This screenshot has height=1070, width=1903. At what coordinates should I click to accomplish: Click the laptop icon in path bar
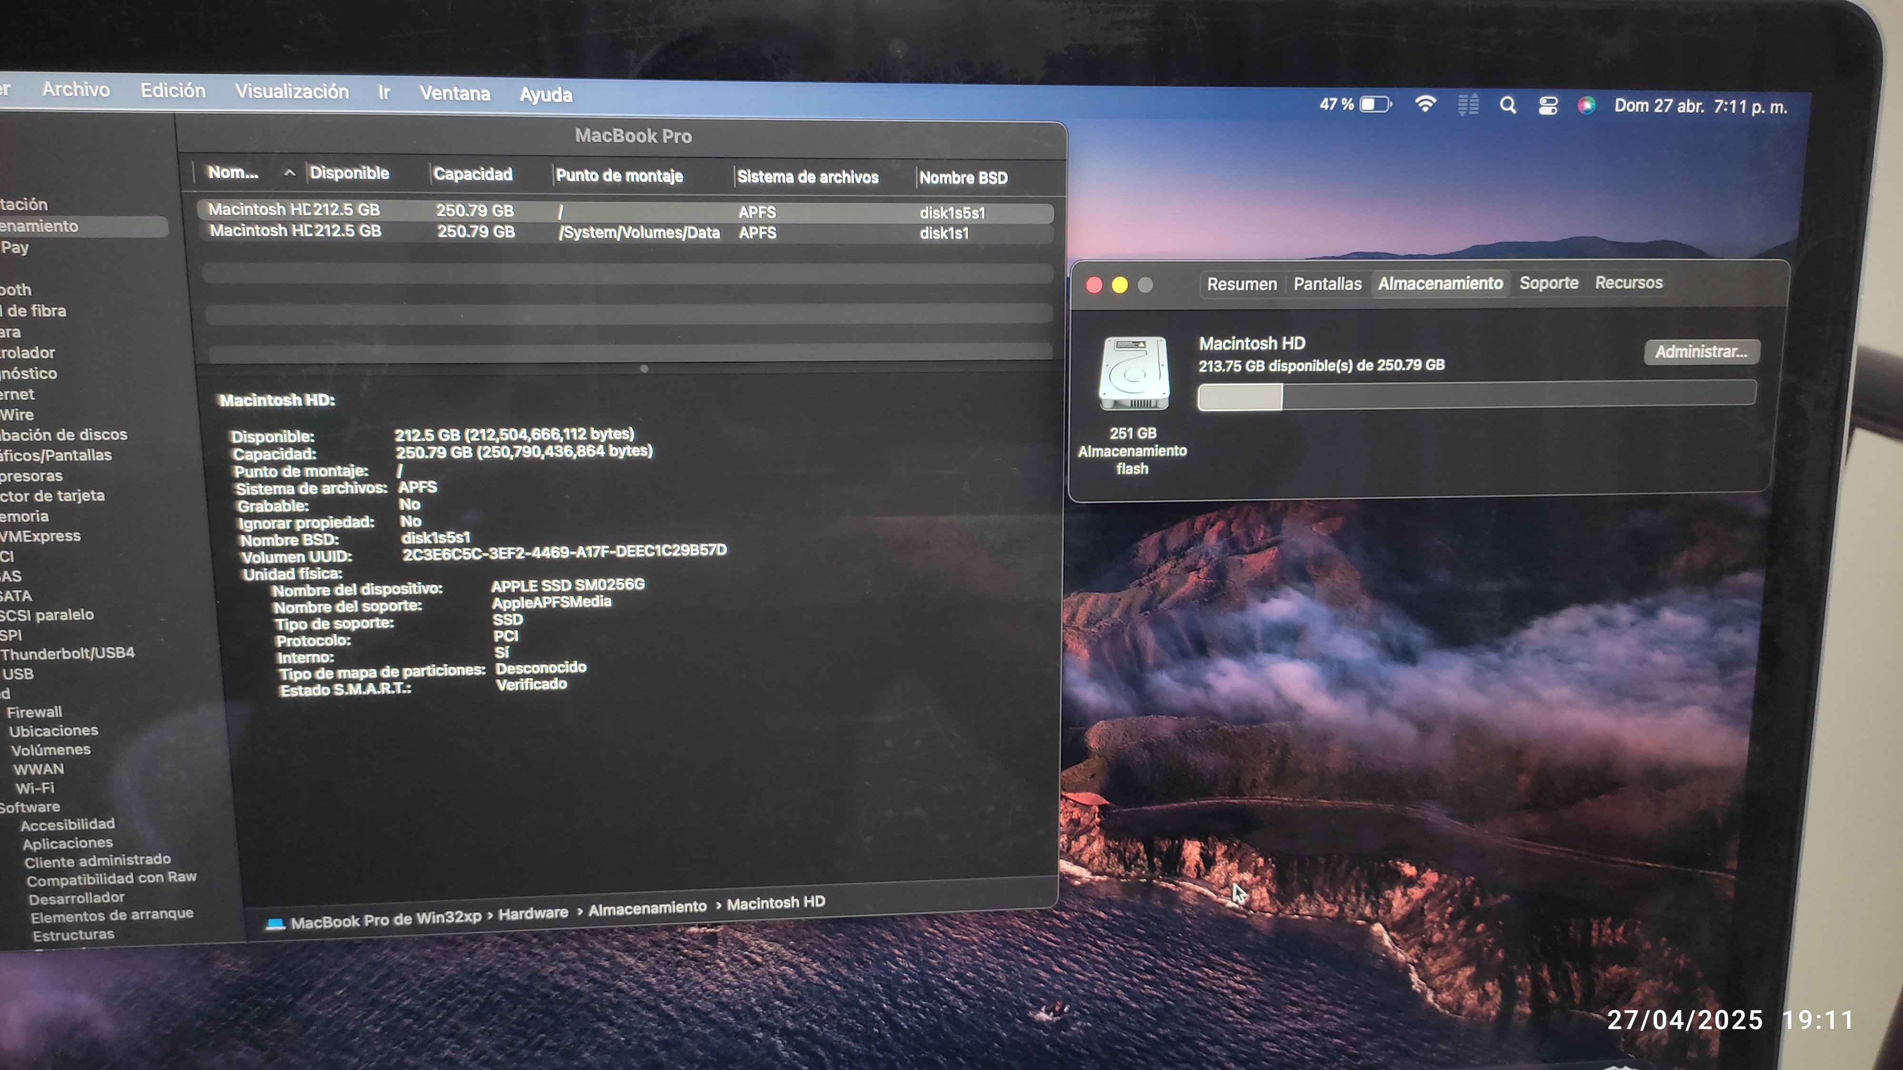click(275, 924)
